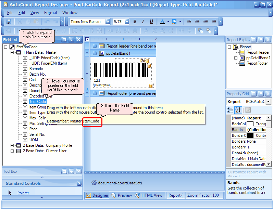Open Times New Roman font dropdown
Screen dimensions: 273x209
tap(108, 22)
